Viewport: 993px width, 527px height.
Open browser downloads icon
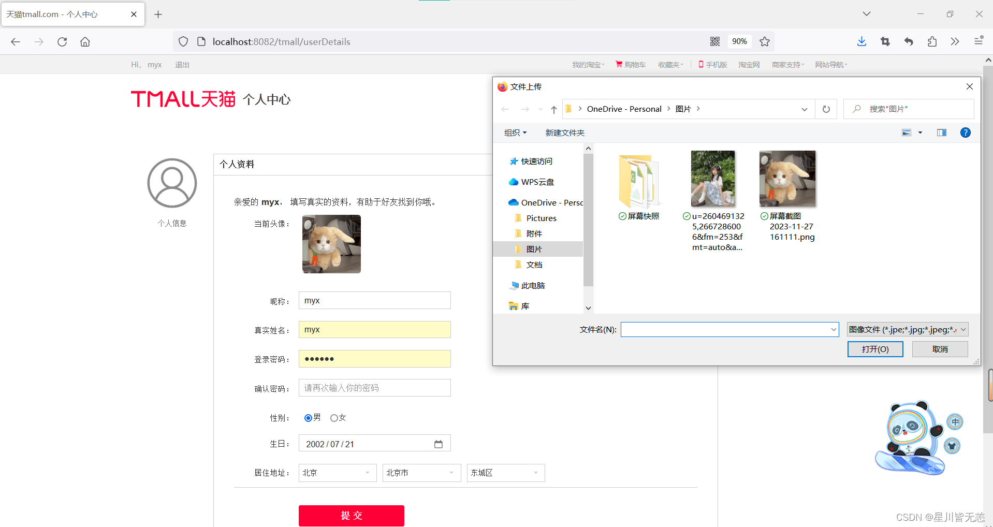coord(861,41)
